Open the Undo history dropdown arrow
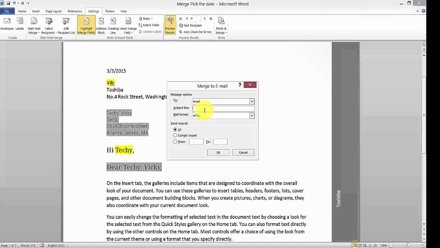 (x=18, y=3)
